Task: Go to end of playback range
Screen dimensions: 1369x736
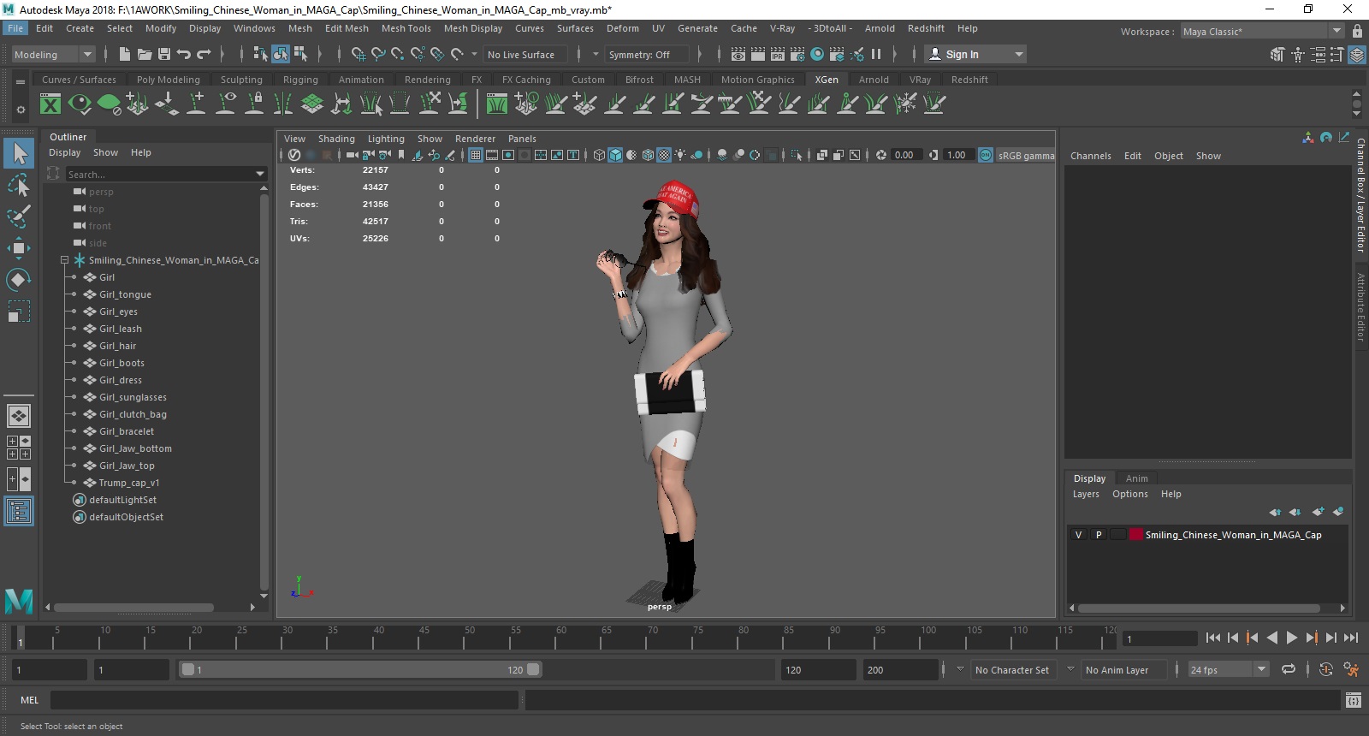Action: pos(1351,638)
